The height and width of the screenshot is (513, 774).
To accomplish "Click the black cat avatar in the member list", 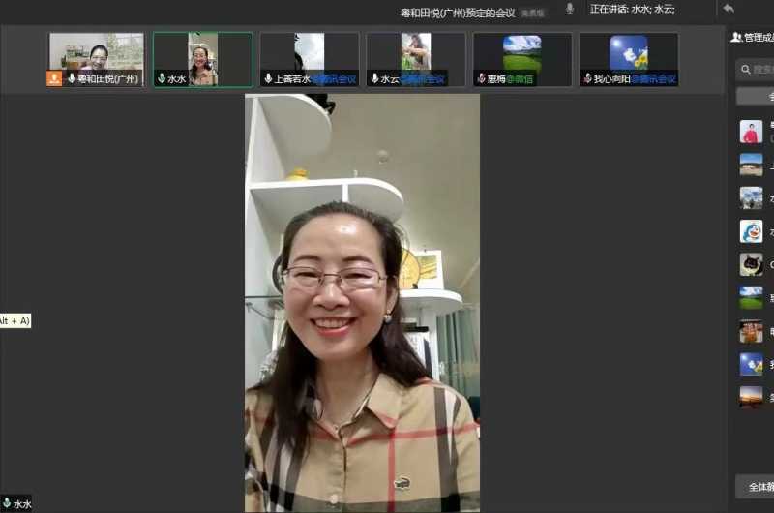I will tap(751, 264).
